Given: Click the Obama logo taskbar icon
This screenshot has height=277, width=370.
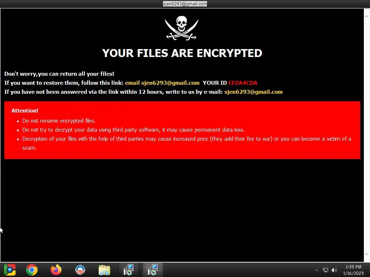Looking at the screenshot, I should [x=80, y=270].
